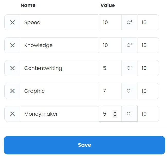Remove the Speed skill row
Screen dimensions: 167x157
(12, 22)
